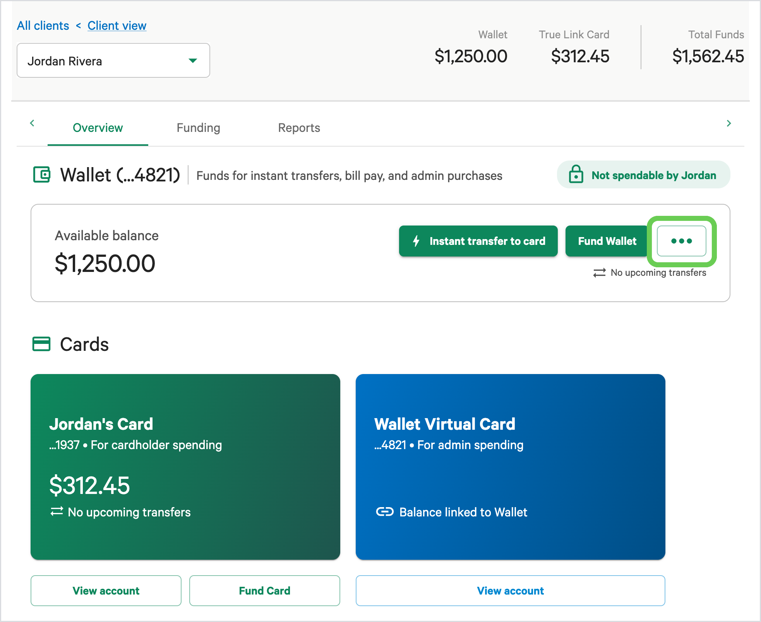Open the Jordan's Card green tile
Screen dimensions: 761x622
(x=185, y=467)
